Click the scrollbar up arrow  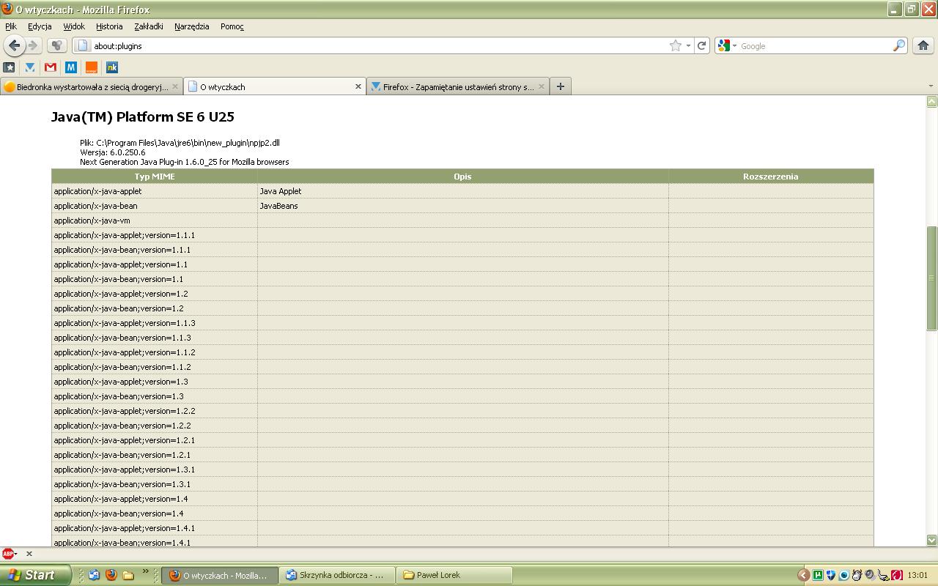pos(931,102)
